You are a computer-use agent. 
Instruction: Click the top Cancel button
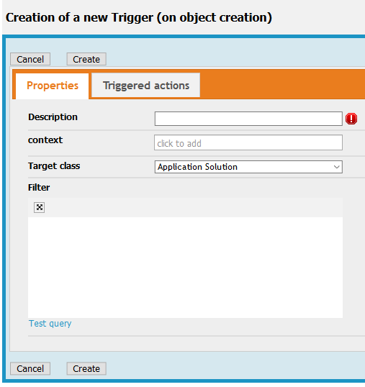pyautogui.click(x=30, y=59)
